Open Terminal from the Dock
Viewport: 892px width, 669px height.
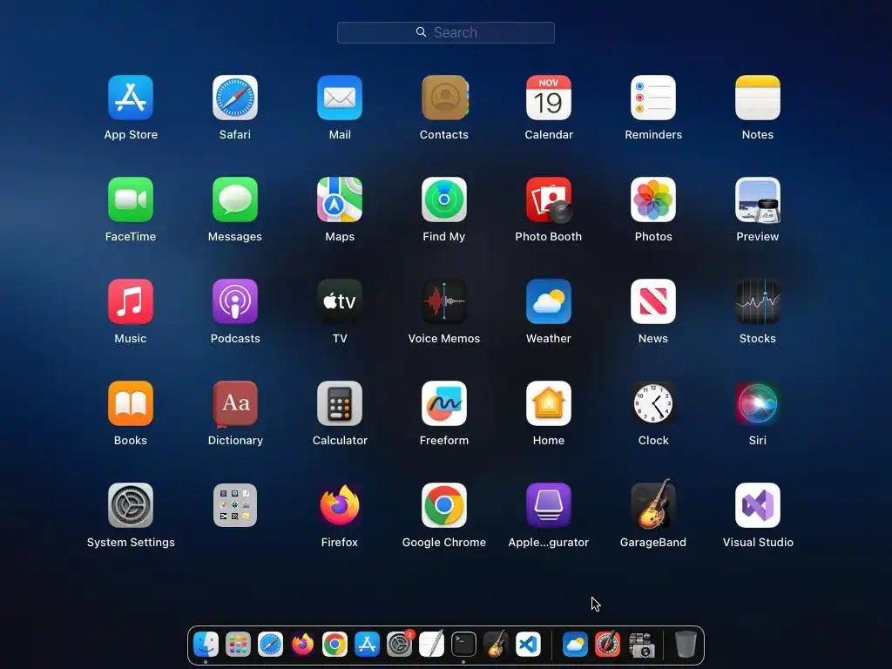point(463,645)
